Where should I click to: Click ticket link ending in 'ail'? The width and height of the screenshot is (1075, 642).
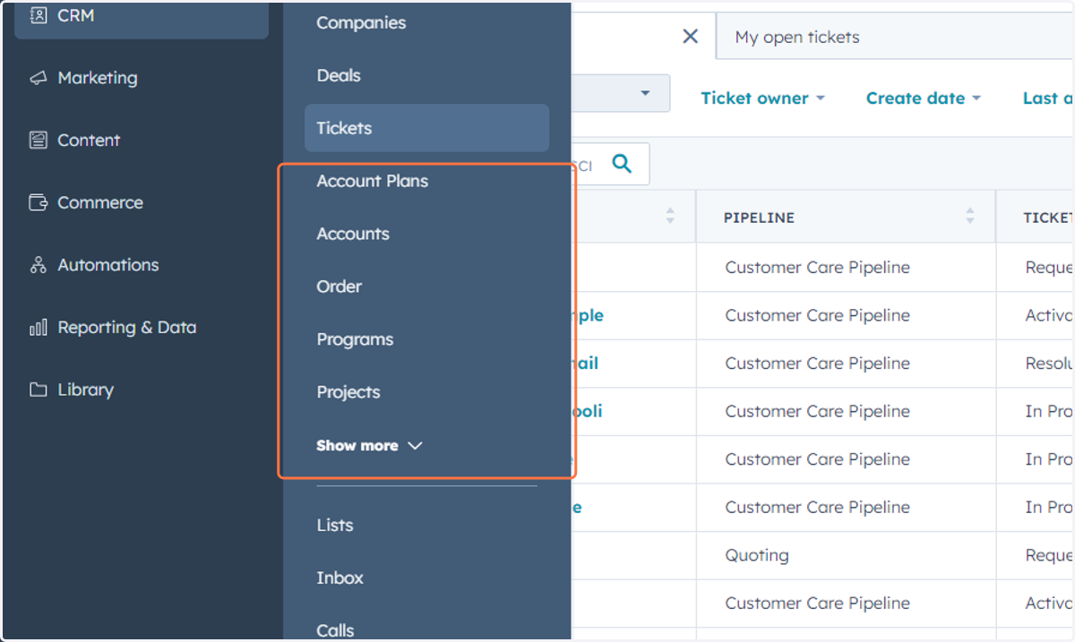pos(585,364)
